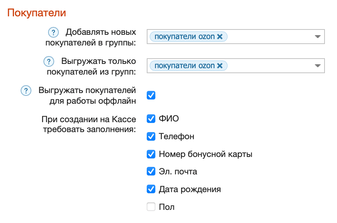337x223 pixels.
Task: Enable the 'Пол' checkbox
Action: [151, 207]
